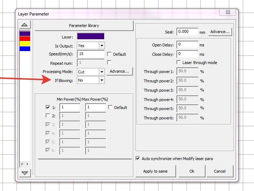The height and width of the screenshot is (191, 254).
Task: Expand the Is Output dropdown
Action: tap(102, 46)
